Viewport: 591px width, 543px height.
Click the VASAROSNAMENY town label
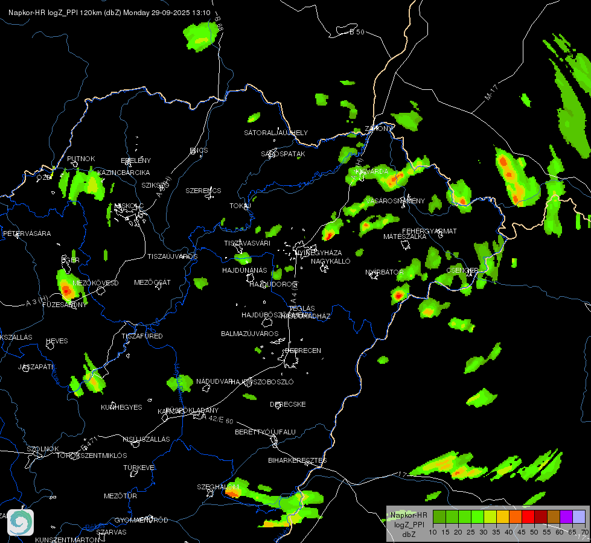click(x=395, y=201)
